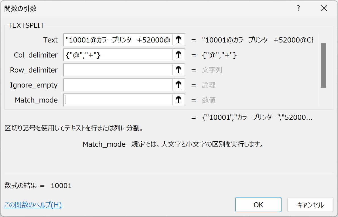Click Ignore_empty range selector arrow icon
Viewport: 338px width, 217px height.
tap(179, 85)
